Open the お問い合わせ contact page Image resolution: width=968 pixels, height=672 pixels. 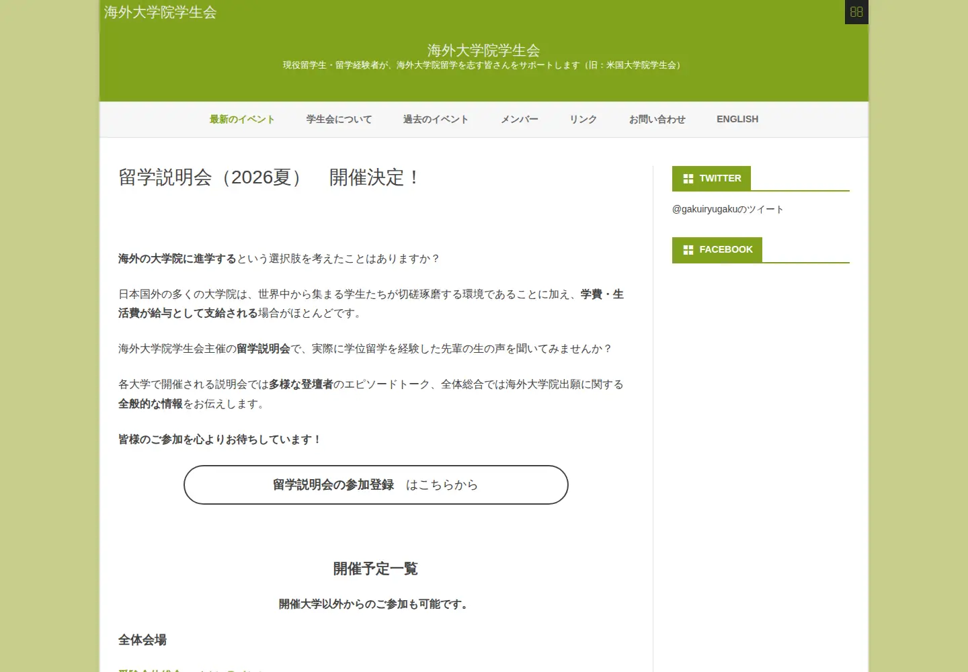(x=657, y=120)
